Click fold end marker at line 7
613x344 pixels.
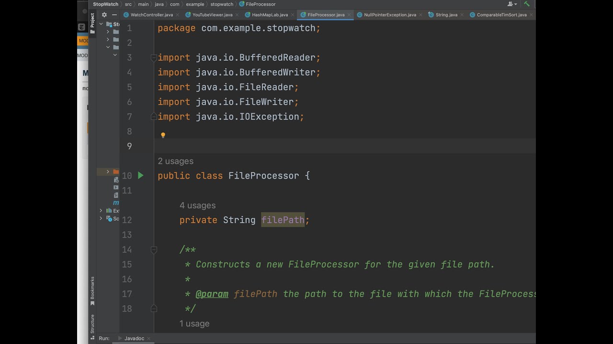click(x=154, y=117)
